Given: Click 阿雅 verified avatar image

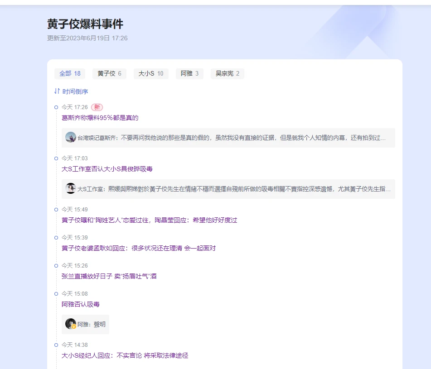Looking at the screenshot, I should click(71, 324).
